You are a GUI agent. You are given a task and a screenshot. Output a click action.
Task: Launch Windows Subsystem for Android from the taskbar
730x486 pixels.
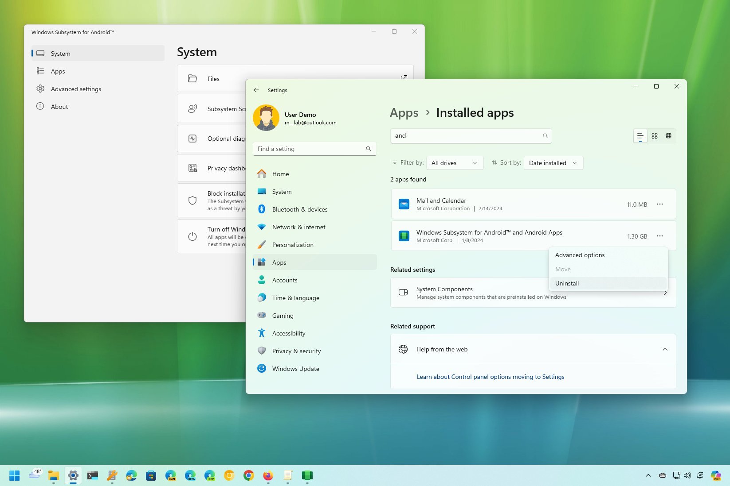pyautogui.click(x=307, y=475)
